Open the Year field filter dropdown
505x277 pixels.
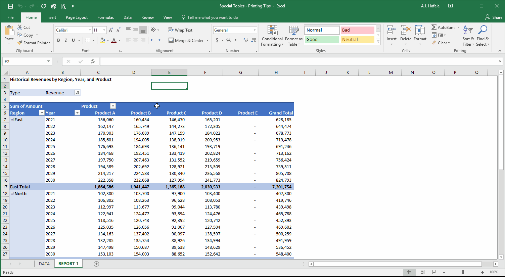(77, 113)
